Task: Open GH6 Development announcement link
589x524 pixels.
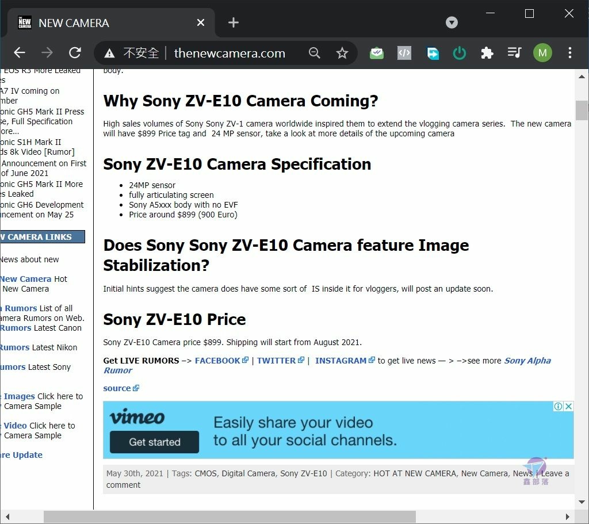Action: pyautogui.click(x=41, y=209)
